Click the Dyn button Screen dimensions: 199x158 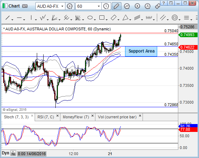5,153
